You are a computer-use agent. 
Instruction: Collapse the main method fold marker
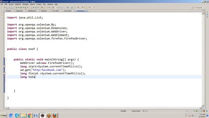pyautogui.click(x=6, y=59)
